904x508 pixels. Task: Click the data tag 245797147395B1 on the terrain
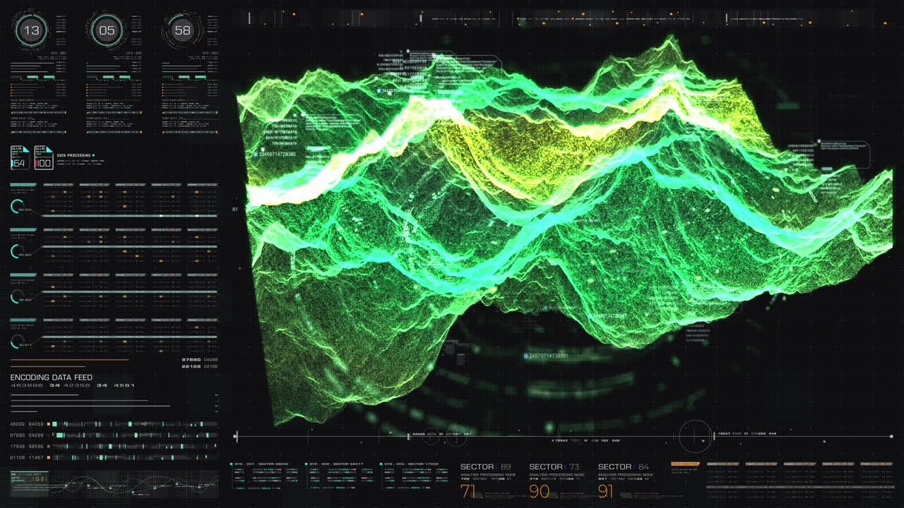click(x=547, y=356)
